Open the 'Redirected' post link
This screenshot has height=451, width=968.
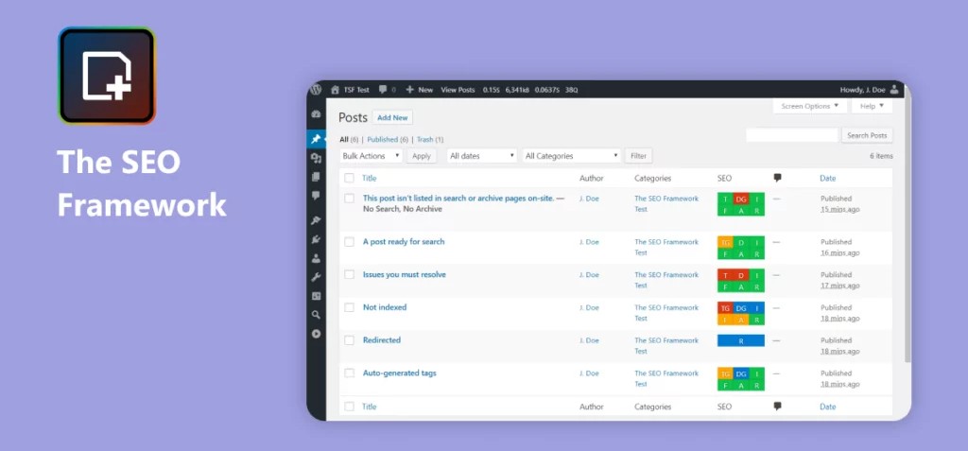[382, 339]
